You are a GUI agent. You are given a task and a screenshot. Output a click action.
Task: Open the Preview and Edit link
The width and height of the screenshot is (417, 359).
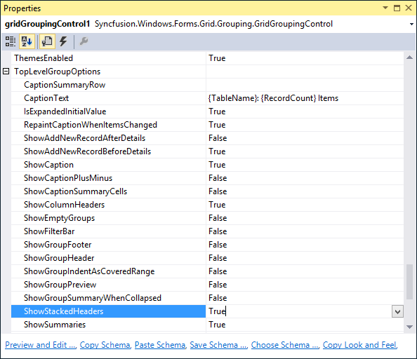pyautogui.click(x=40, y=345)
